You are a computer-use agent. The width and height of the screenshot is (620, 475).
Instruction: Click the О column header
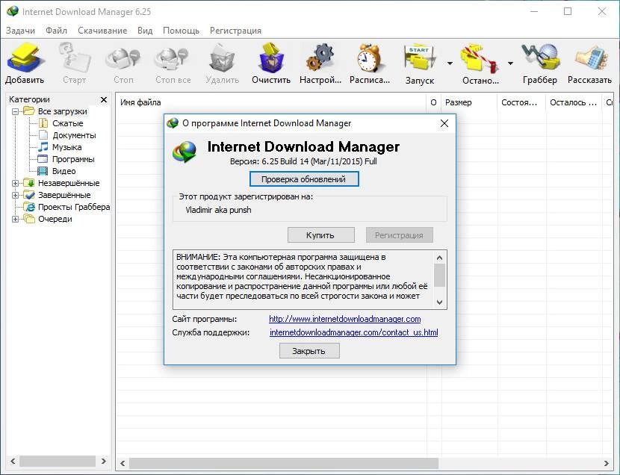434,102
